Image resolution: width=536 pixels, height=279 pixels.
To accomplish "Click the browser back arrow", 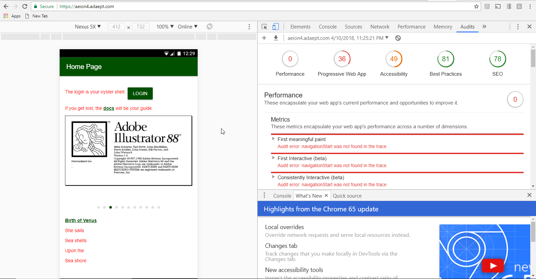I will pyautogui.click(x=6, y=6).
